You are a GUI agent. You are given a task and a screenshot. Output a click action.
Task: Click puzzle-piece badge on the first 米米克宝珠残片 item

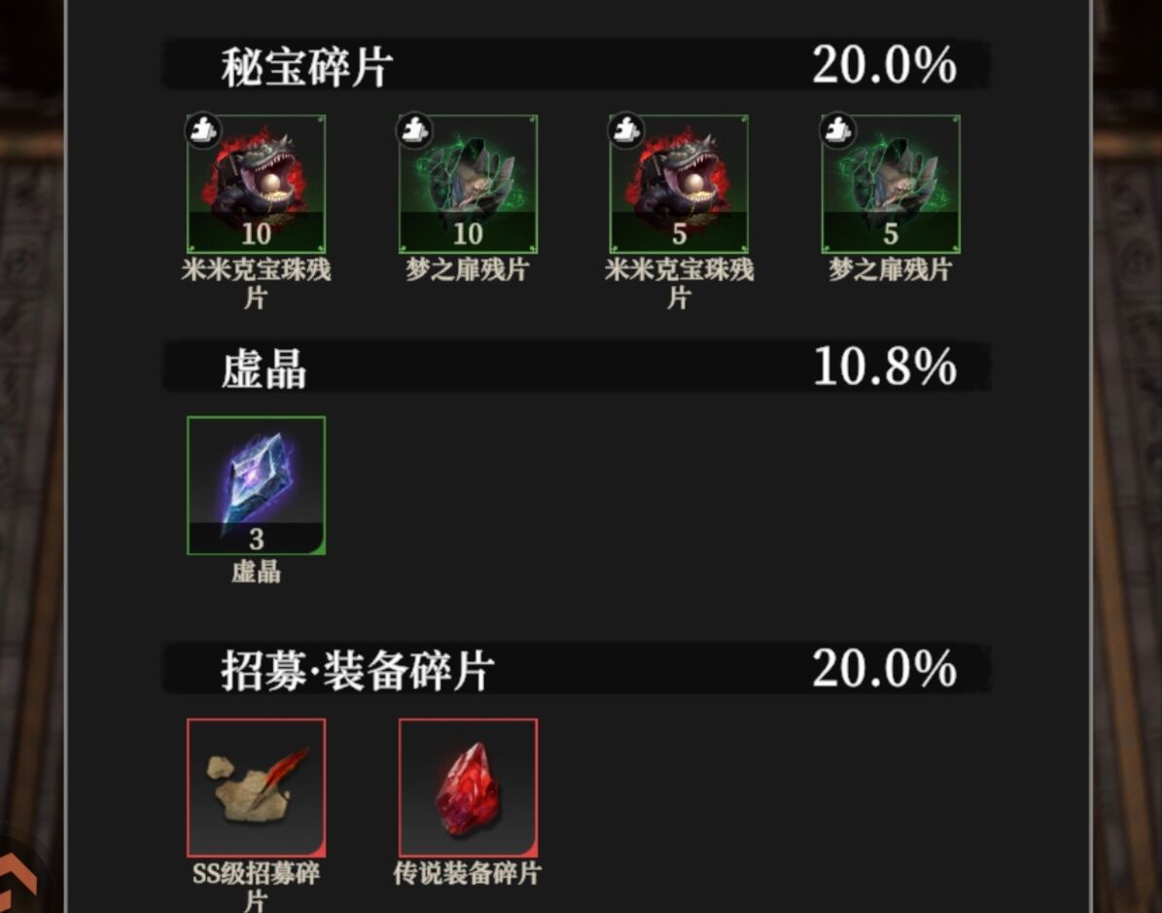203,130
